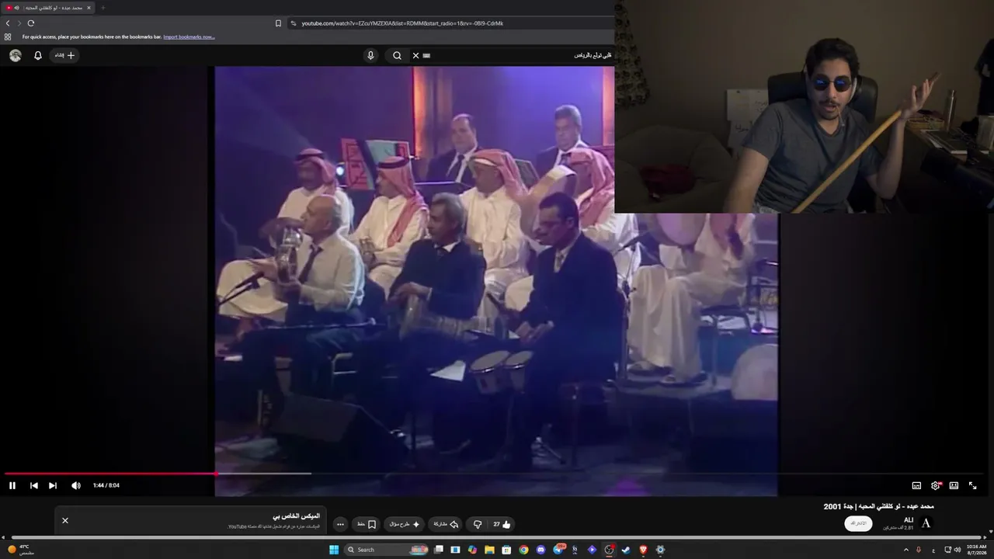Viewport: 994px width, 559px height.
Task: Open the system volume tray icon
Action: pos(957,550)
